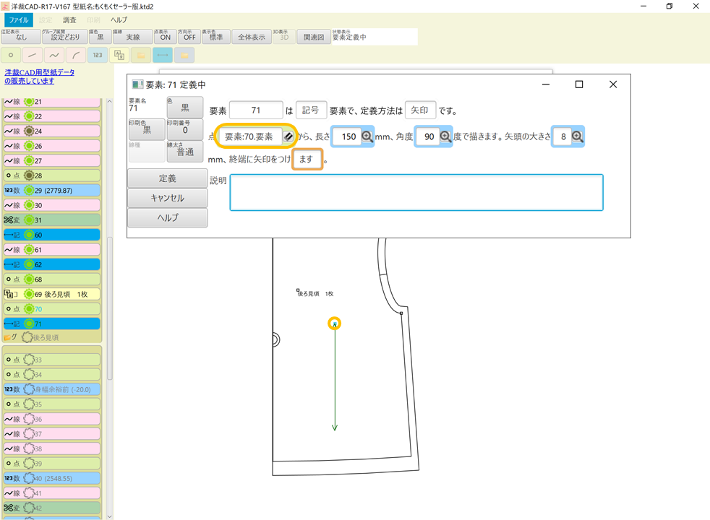The image size is (710, 520).
Task: Select the point tool in the toolbar
Action: click(10, 55)
